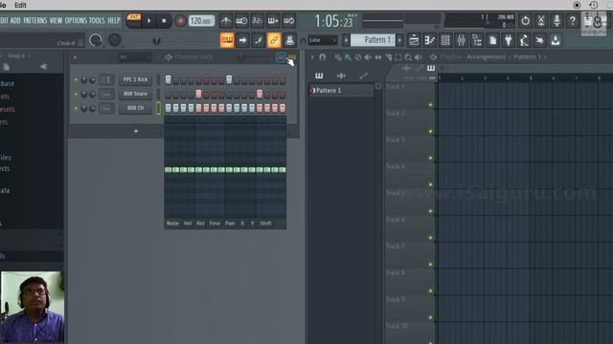Open the macOS Edit menu
The image size is (613, 344).
[x=20, y=5]
